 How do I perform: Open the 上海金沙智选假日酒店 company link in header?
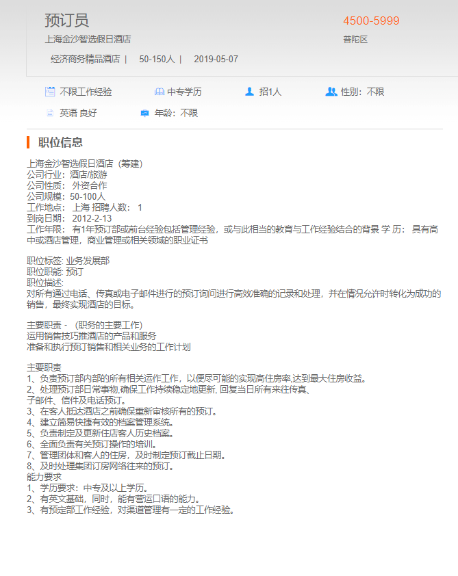pos(88,40)
